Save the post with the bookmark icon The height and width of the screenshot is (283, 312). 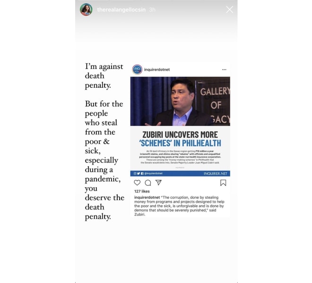(x=223, y=183)
